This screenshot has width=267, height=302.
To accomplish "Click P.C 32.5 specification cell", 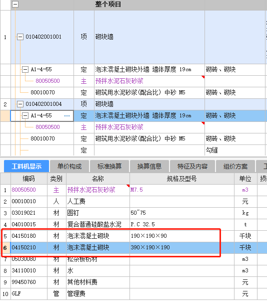I will [182, 225].
